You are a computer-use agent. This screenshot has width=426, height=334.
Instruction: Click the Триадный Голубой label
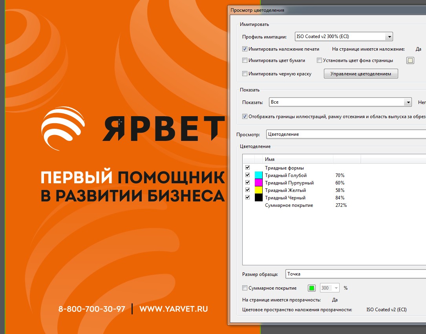(286, 175)
